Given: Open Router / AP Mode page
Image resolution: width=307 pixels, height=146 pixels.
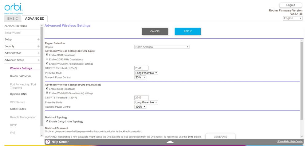Looking at the screenshot, I should (x=20, y=76).
